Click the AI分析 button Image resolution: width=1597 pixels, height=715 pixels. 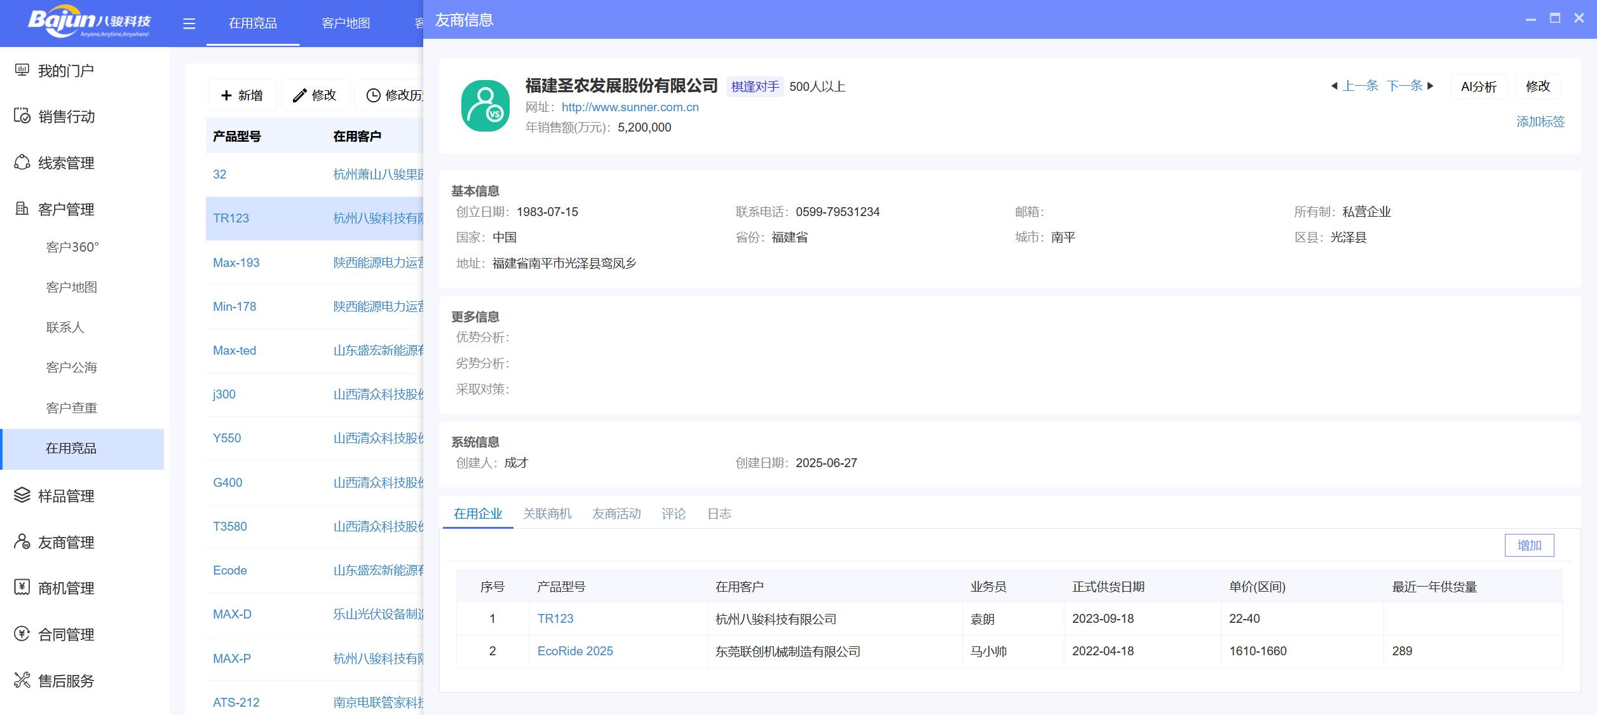coord(1478,86)
